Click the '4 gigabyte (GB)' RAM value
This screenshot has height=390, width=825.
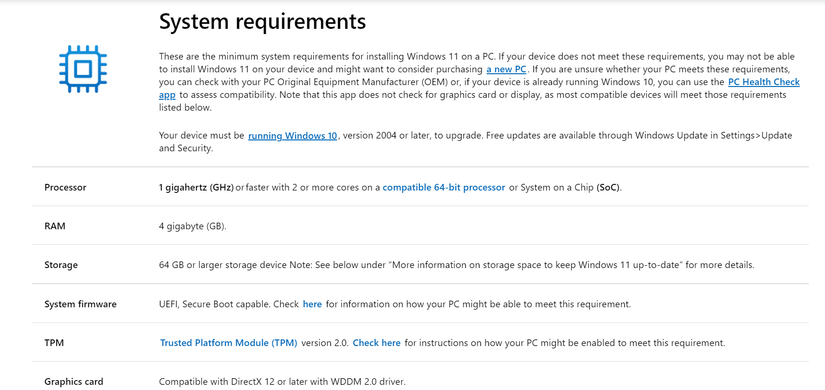(x=193, y=226)
